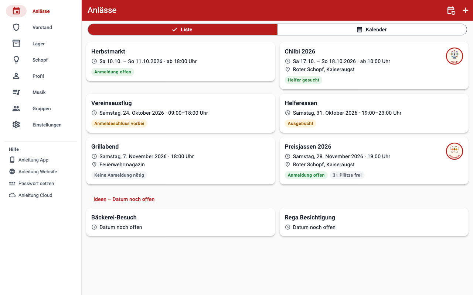Click Ideen – Datum noch offen heading
The image size is (473, 295).
124,199
